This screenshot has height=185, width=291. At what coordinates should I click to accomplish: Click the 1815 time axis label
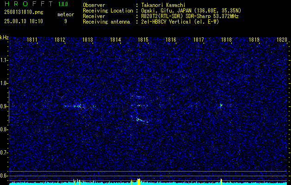click(143, 40)
